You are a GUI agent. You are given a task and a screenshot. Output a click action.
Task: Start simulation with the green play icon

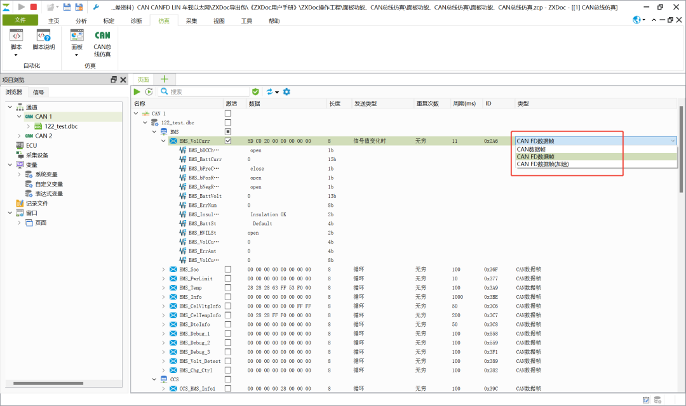pyautogui.click(x=137, y=92)
